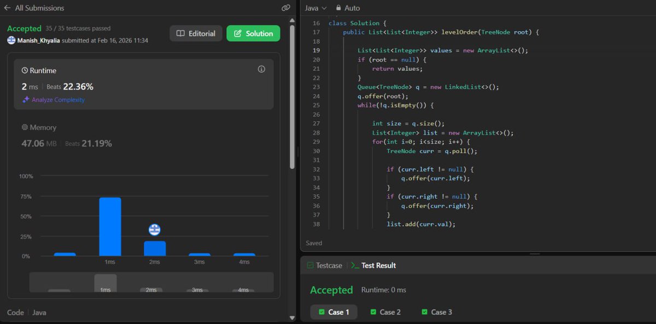Click book icon inside Editorial button
The width and height of the screenshot is (656, 324).
180,33
